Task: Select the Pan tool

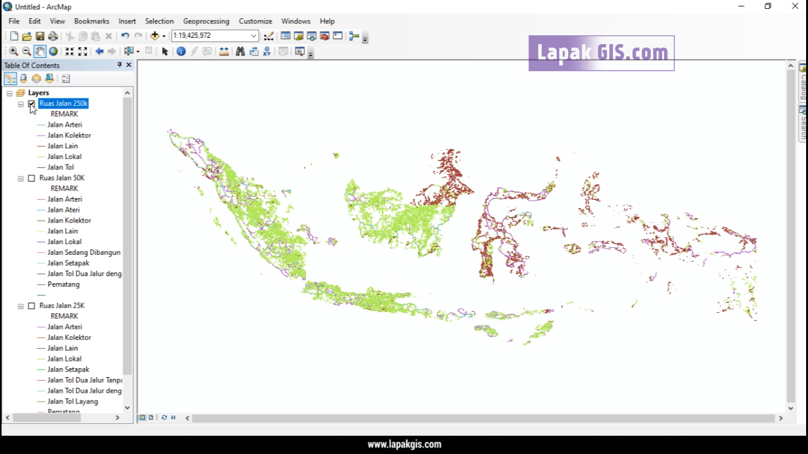Action: point(40,51)
